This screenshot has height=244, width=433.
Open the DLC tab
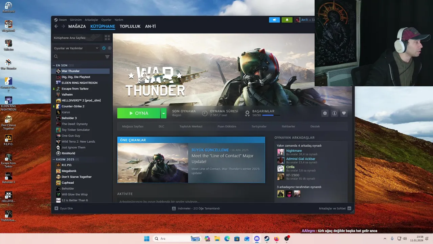pos(161,126)
